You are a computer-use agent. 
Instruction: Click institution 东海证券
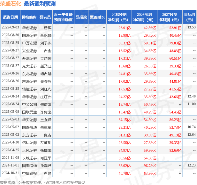[x=30, y=82]
